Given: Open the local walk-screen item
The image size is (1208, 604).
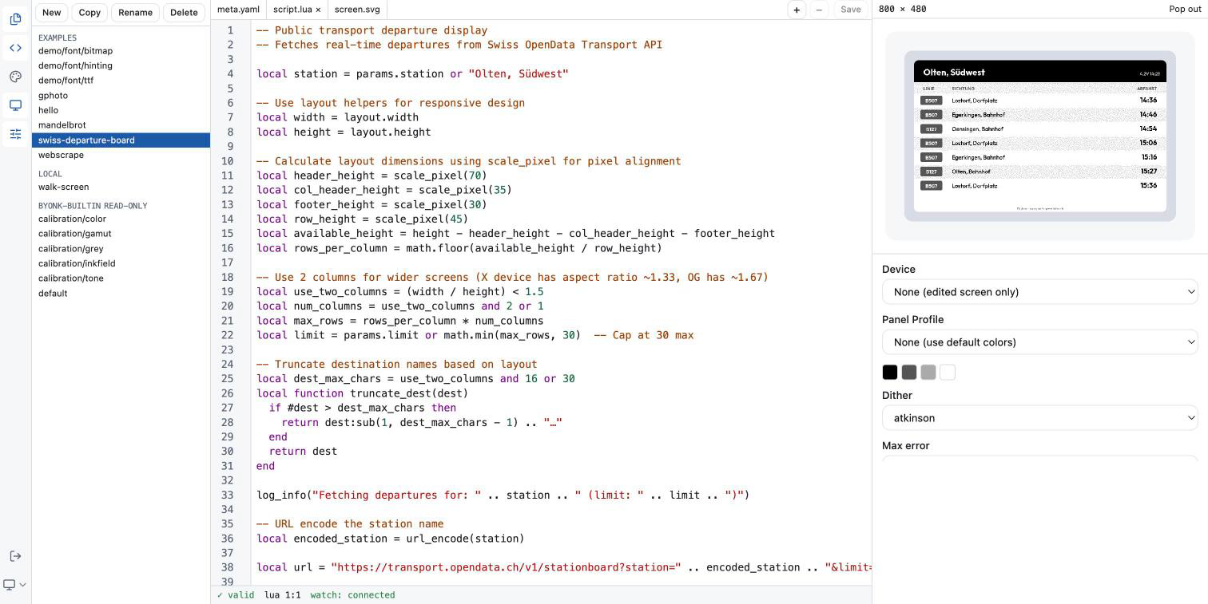Looking at the screenshot, I should (121, 187).
